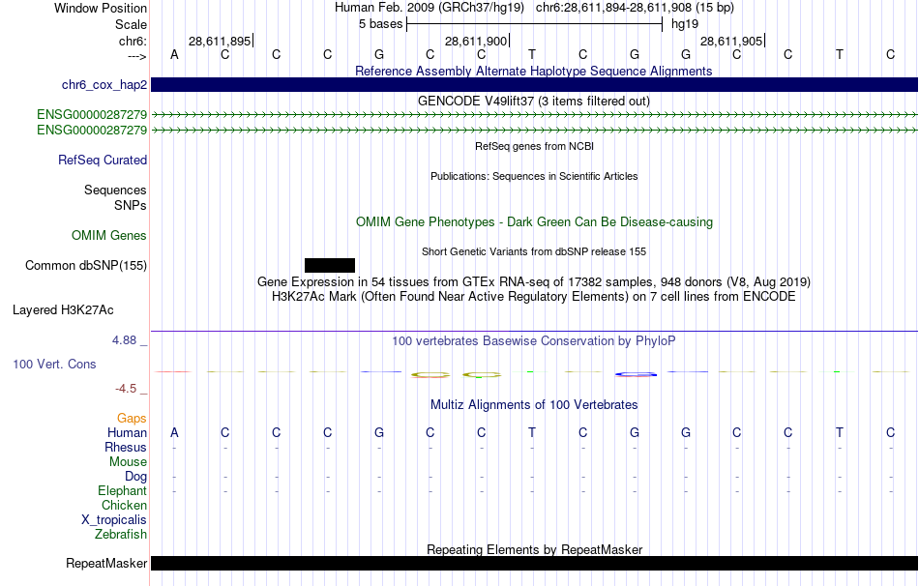Click the H3K27Ac Mark ENCODE title
Image resolution: width=919 pixels, height=586 pixels.
(x=534, y=296)
